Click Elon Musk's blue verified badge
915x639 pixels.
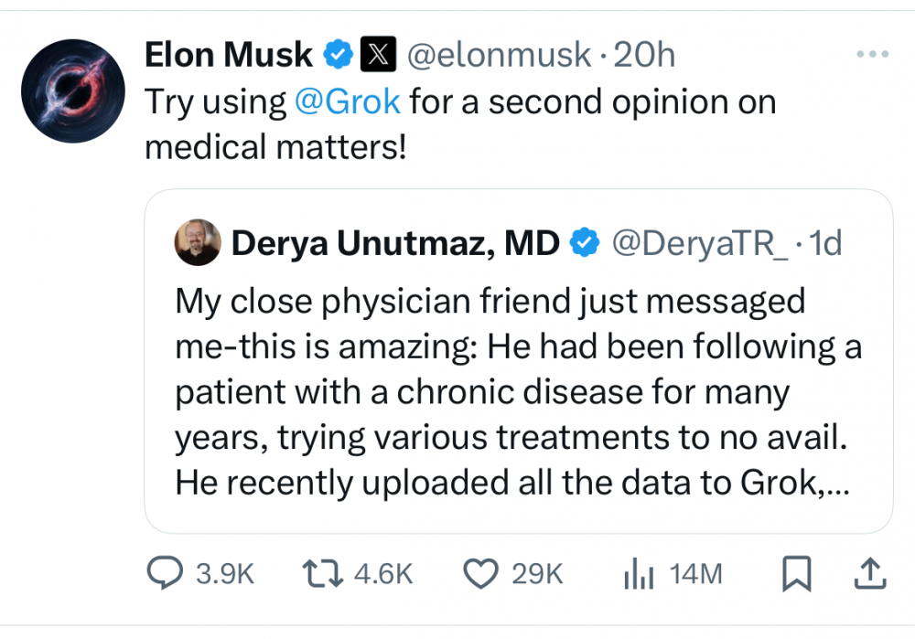point(338,56)
